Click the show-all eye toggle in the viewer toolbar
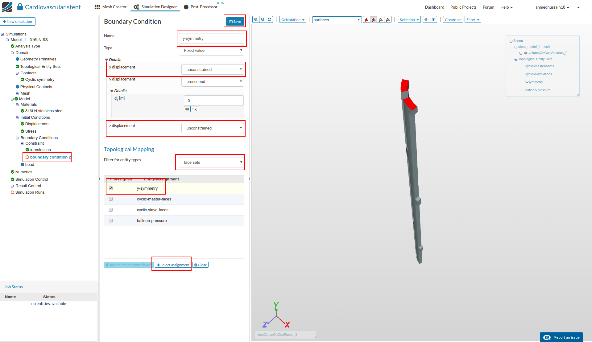The image size is (592, 342). click(433, 19)
